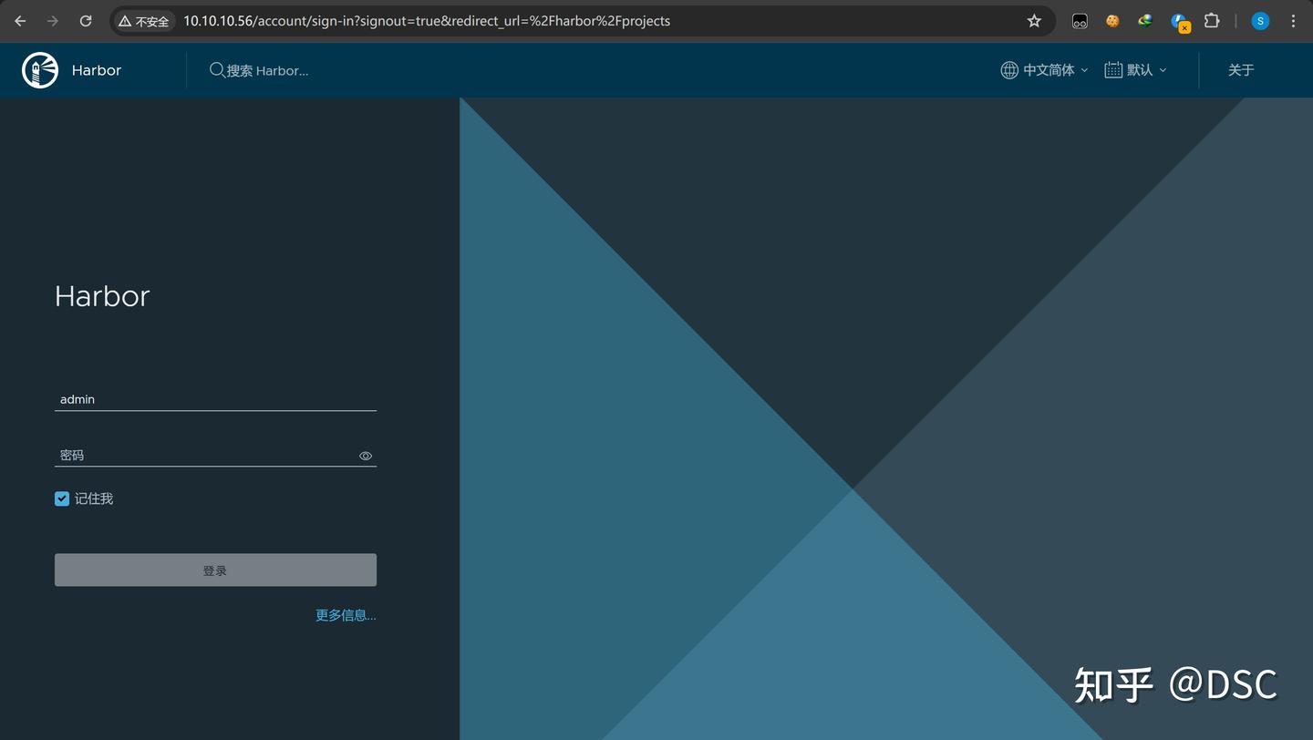1313x740 pixels.
Task: Click the Harbor anchor logo
Action: (x=39, y=69)
